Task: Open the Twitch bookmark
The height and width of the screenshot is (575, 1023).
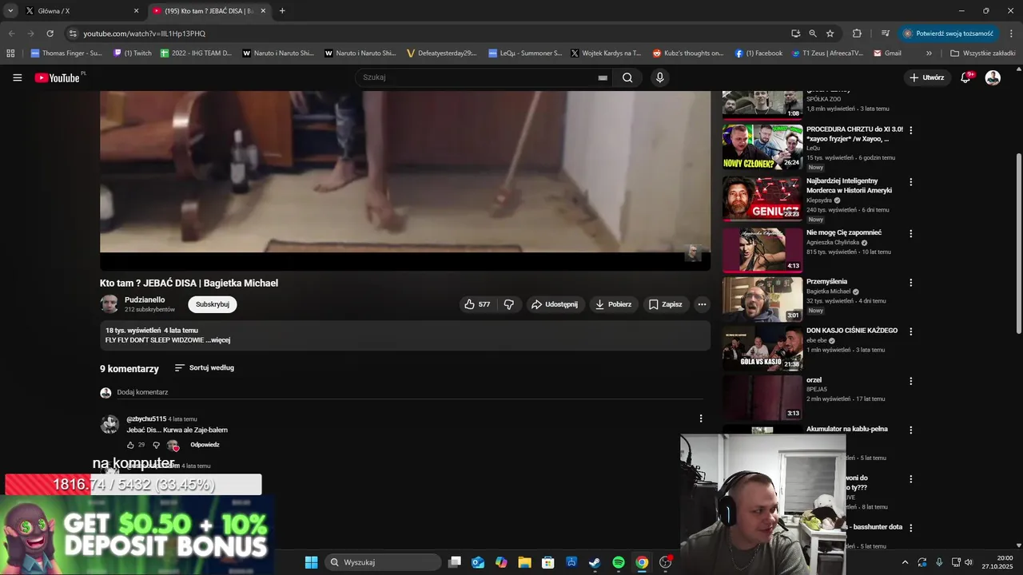Action: (132, 54)
